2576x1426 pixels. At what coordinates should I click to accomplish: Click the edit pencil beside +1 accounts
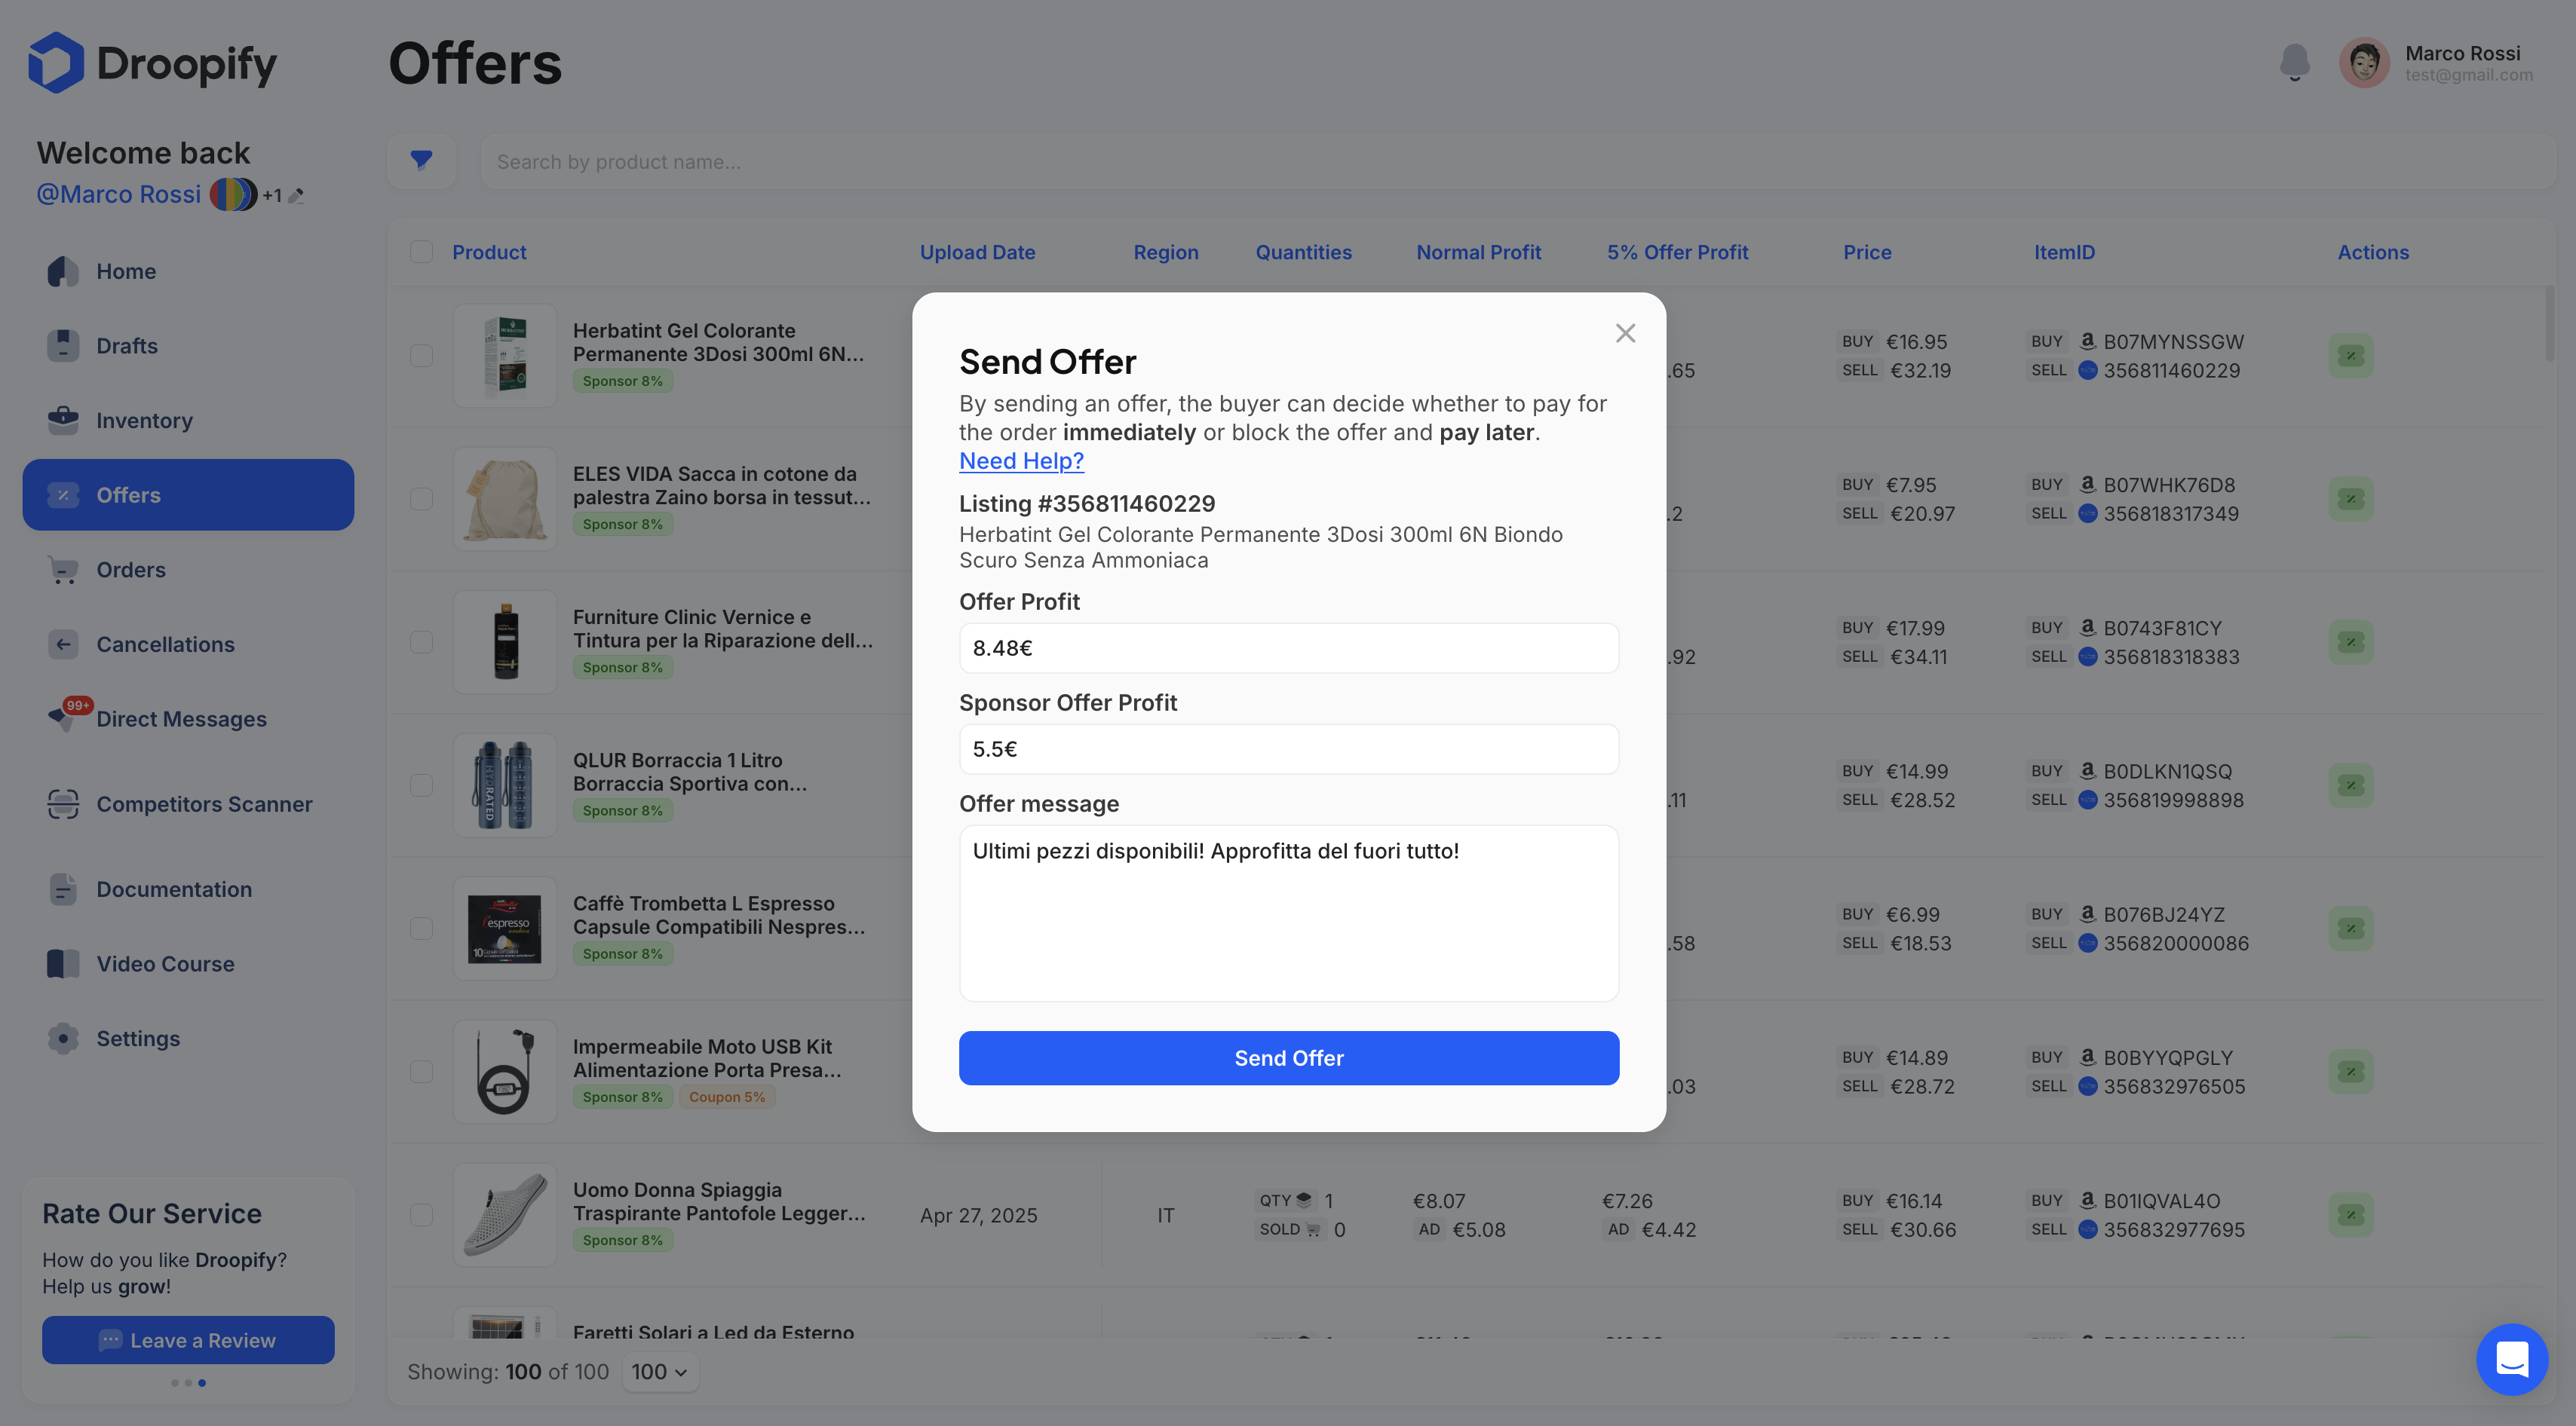pos(296,196)
